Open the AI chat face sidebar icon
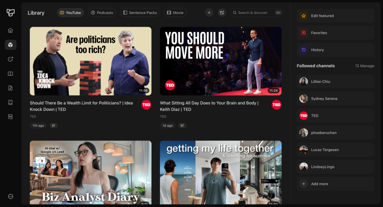Image resolution: width=383 pixels, height=207 pixels. [10, 59]
